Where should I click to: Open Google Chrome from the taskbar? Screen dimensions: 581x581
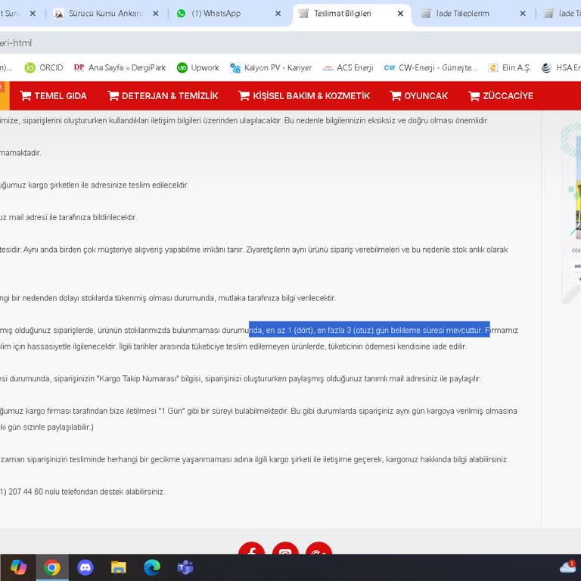pyautogui.click(x=52, y=567)
